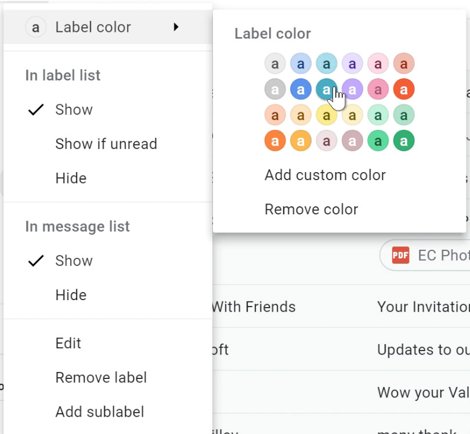Screen dimensions: 470x434
Task: Choose the purple swatch in the second row
Action: pos(352,89)
